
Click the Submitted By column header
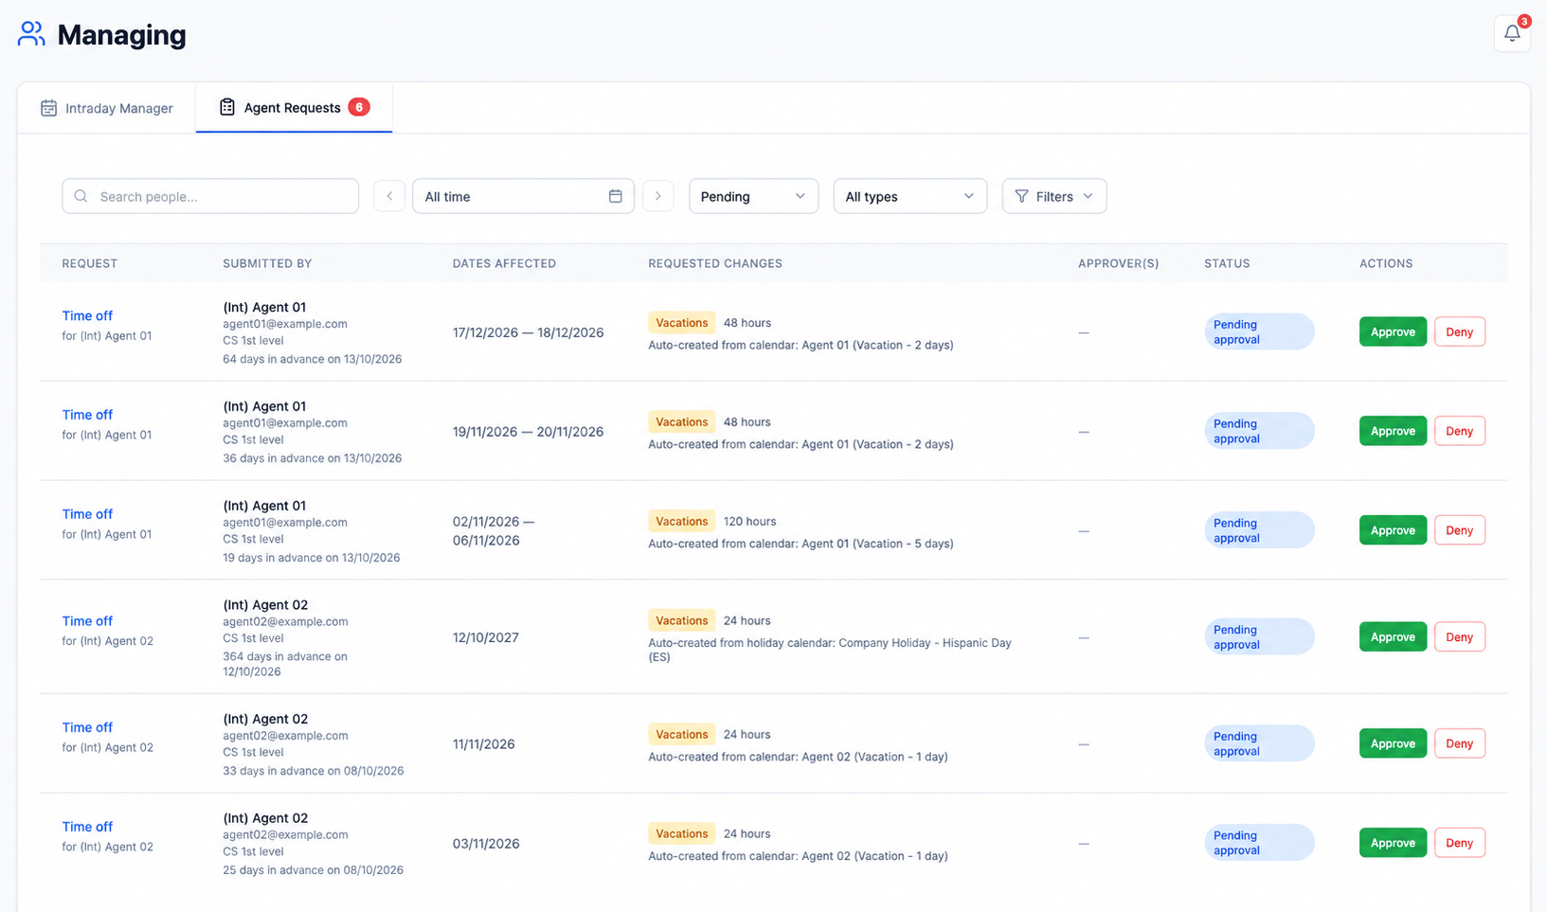pyautogui.click(x=267, y=263)
